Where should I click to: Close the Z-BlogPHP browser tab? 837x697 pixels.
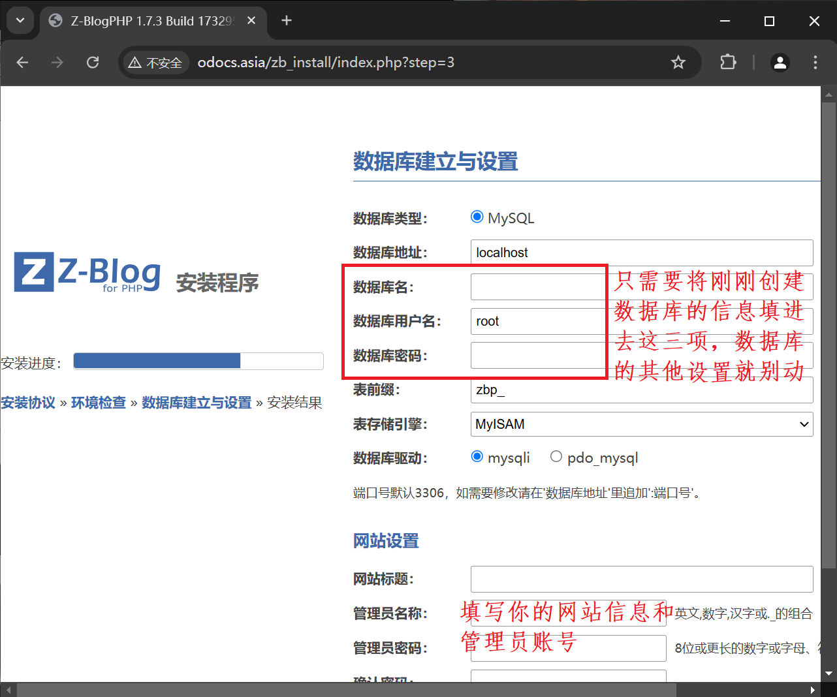[251, 21]
